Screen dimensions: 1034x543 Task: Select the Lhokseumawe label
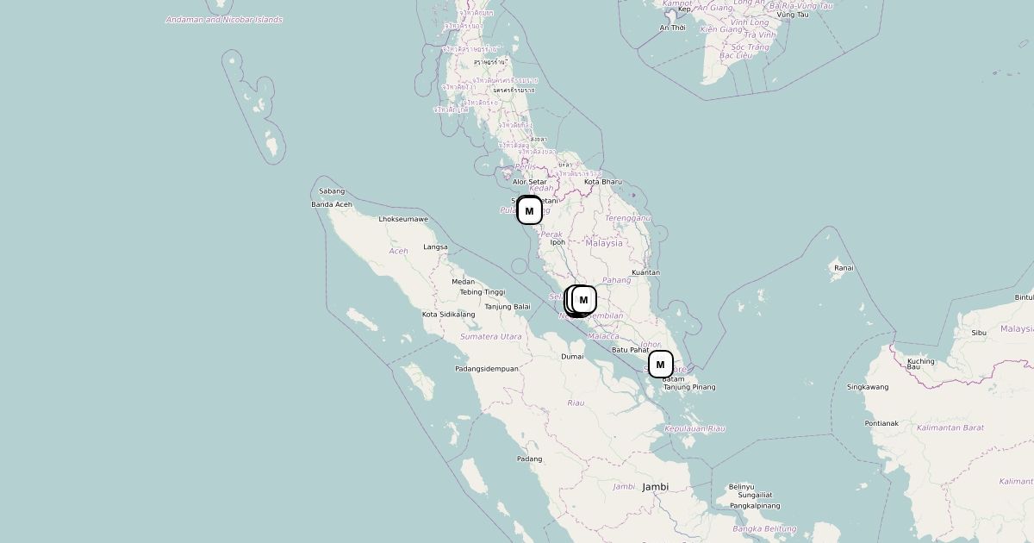tap(403, 219)
